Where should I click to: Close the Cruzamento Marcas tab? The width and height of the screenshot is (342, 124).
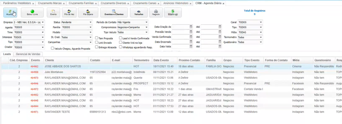(x=64, y=4)
